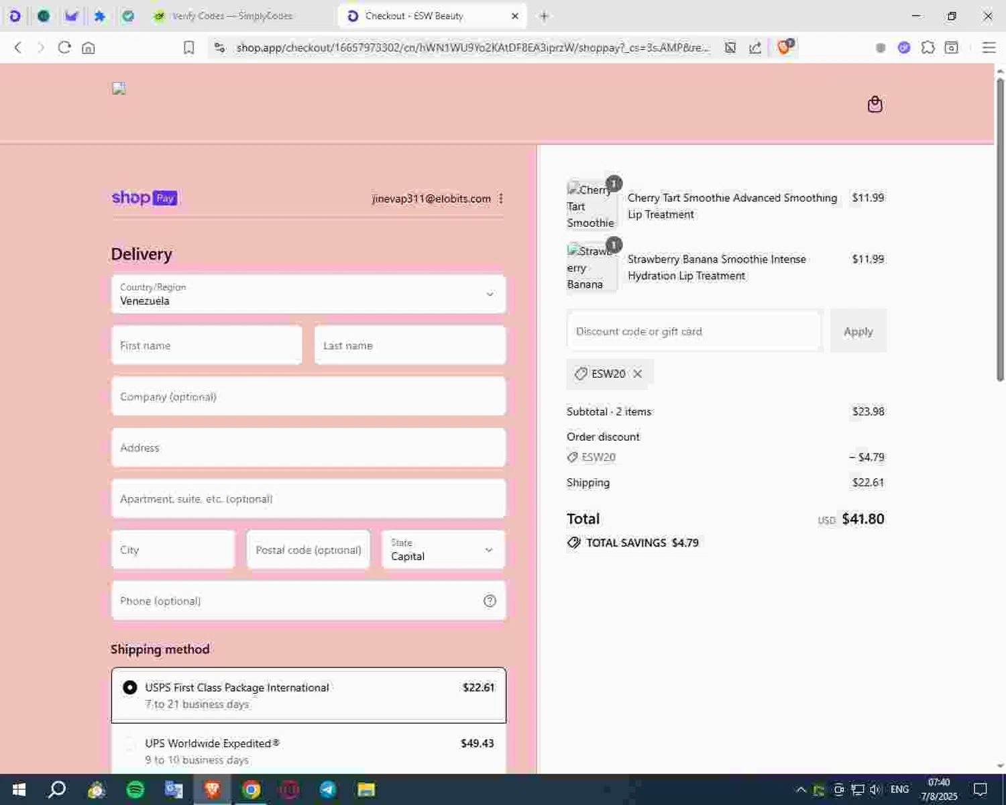Open the first pinned tab
Viewport: 1006px width, 805px height.
tap(15, 15)
